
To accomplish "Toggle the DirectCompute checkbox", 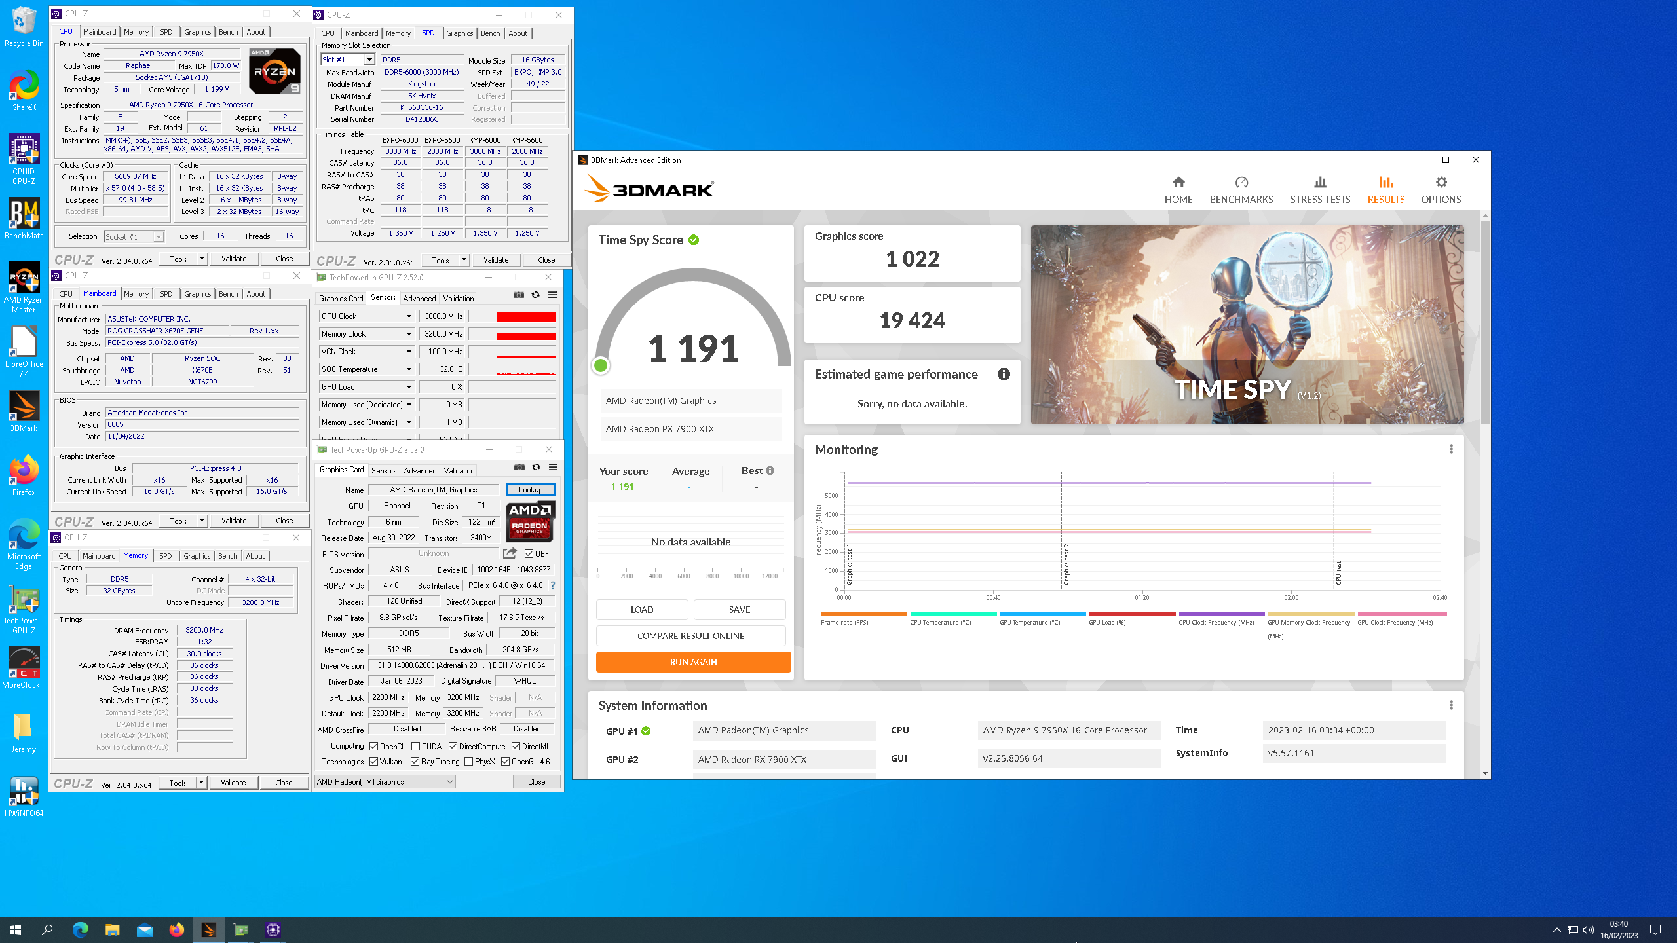I will 453,746.
